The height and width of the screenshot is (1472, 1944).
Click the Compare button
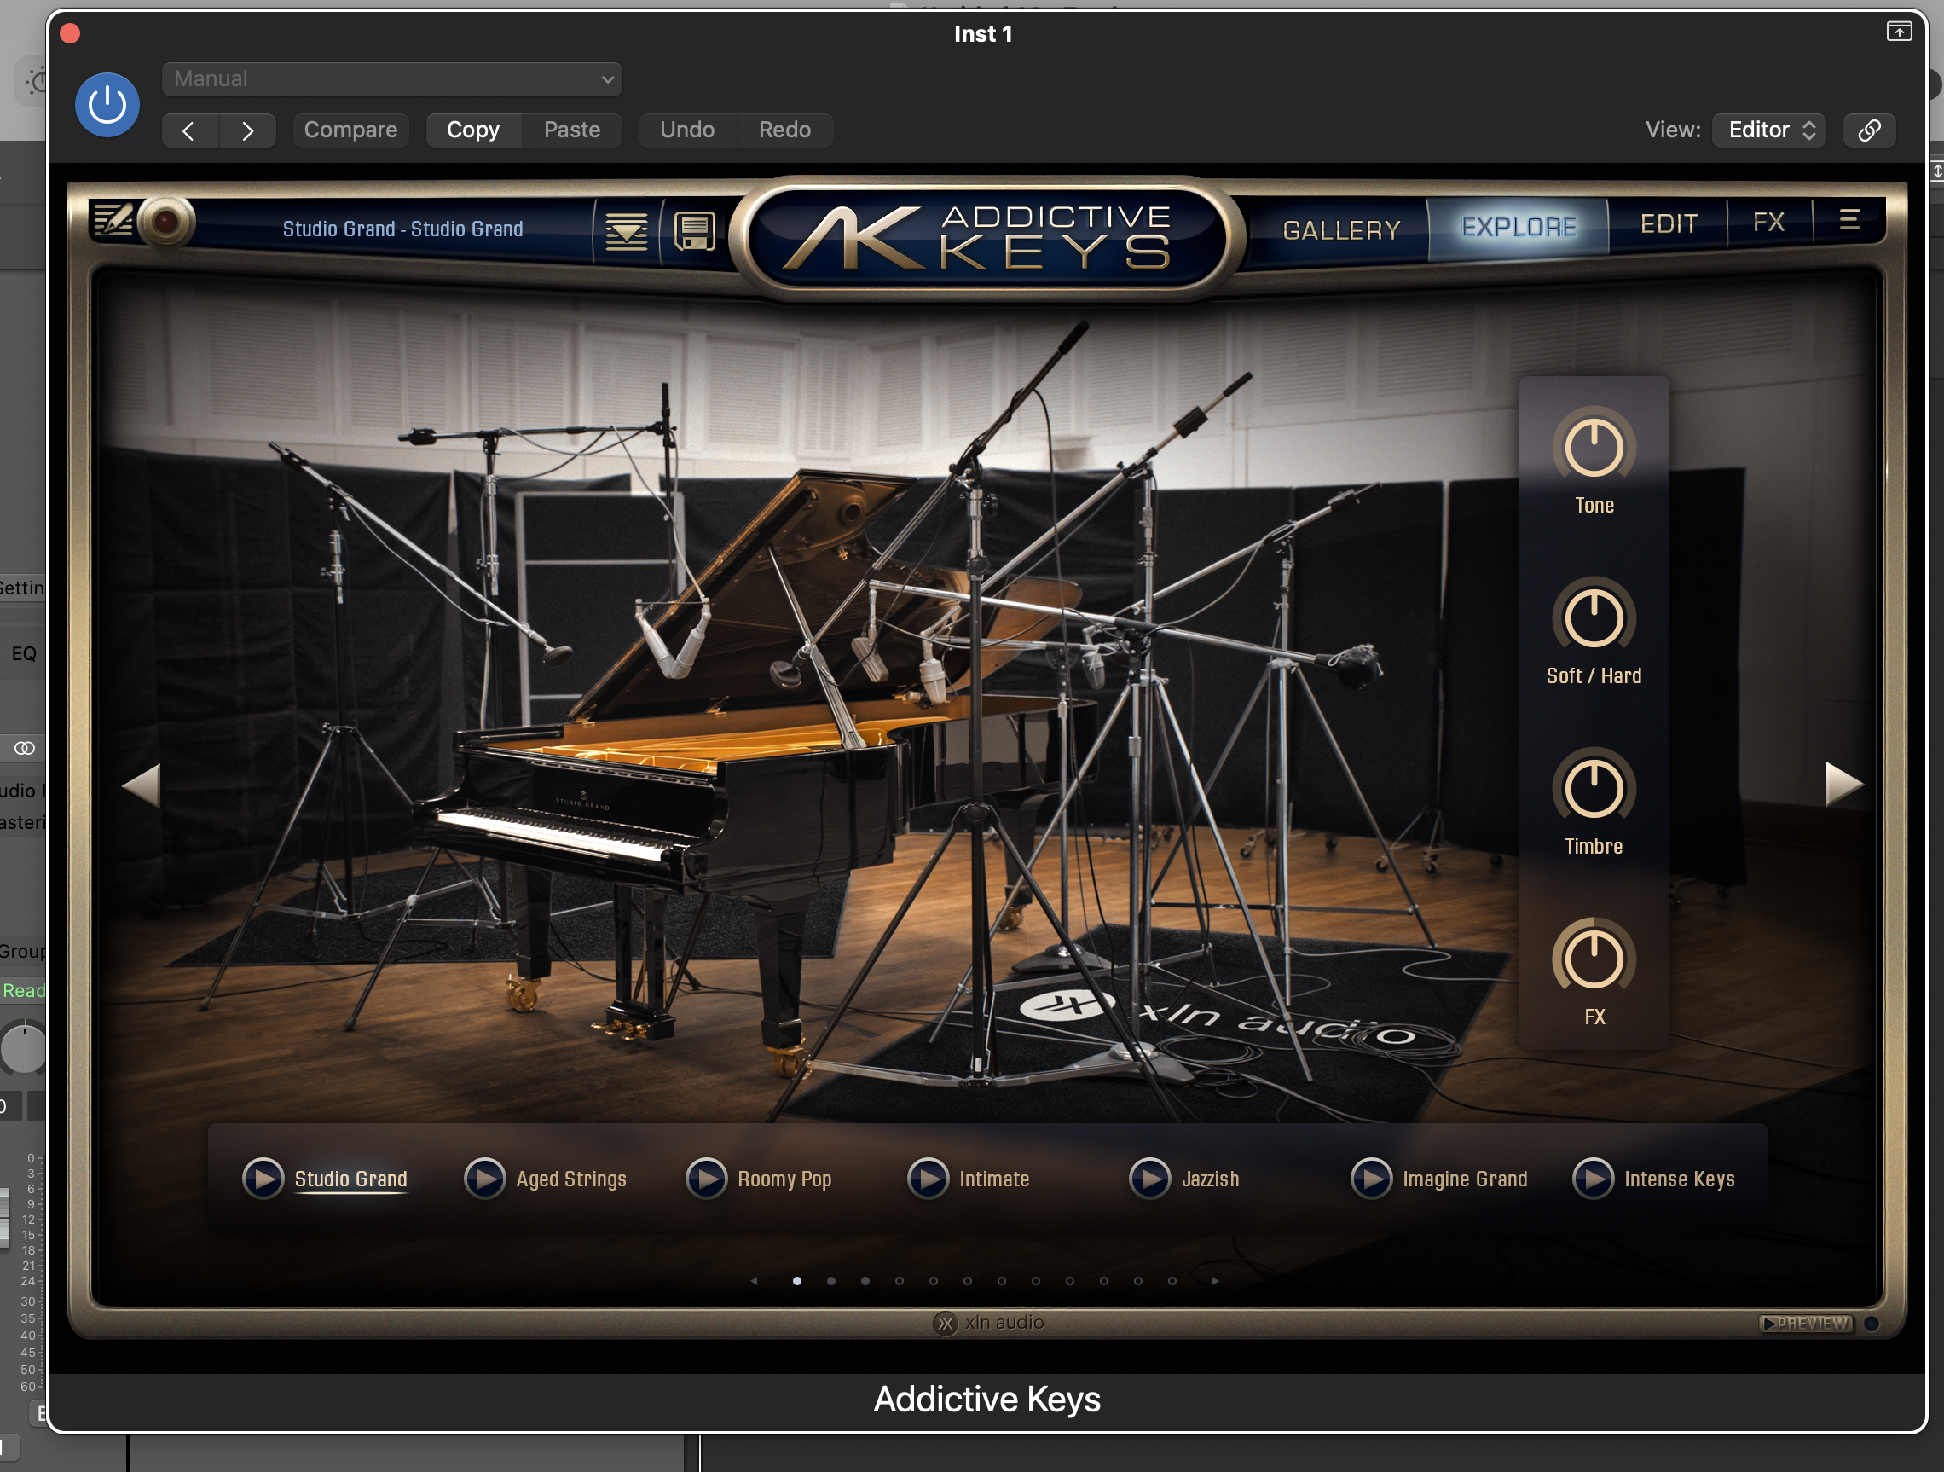(x=350, y=130)
